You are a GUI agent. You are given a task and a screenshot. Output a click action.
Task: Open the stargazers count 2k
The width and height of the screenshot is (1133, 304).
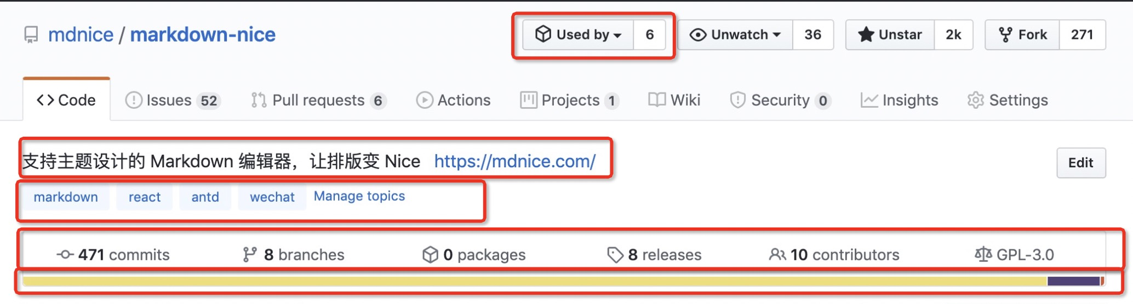coord(954,35)
